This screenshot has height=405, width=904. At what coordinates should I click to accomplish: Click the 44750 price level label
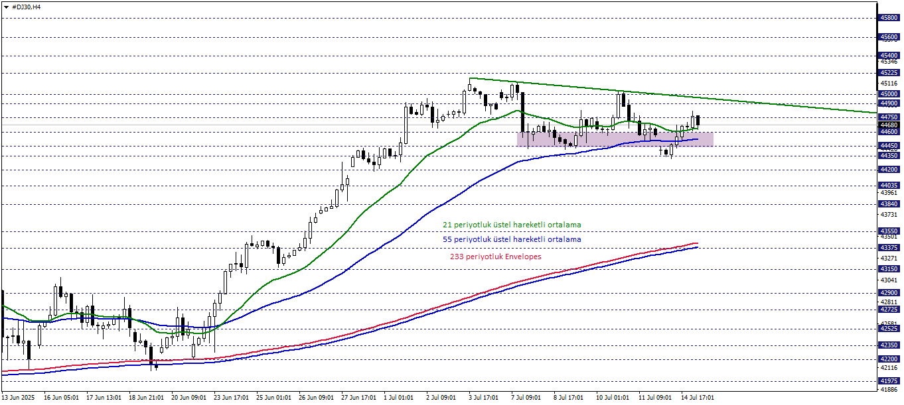(x=889, y=117)
